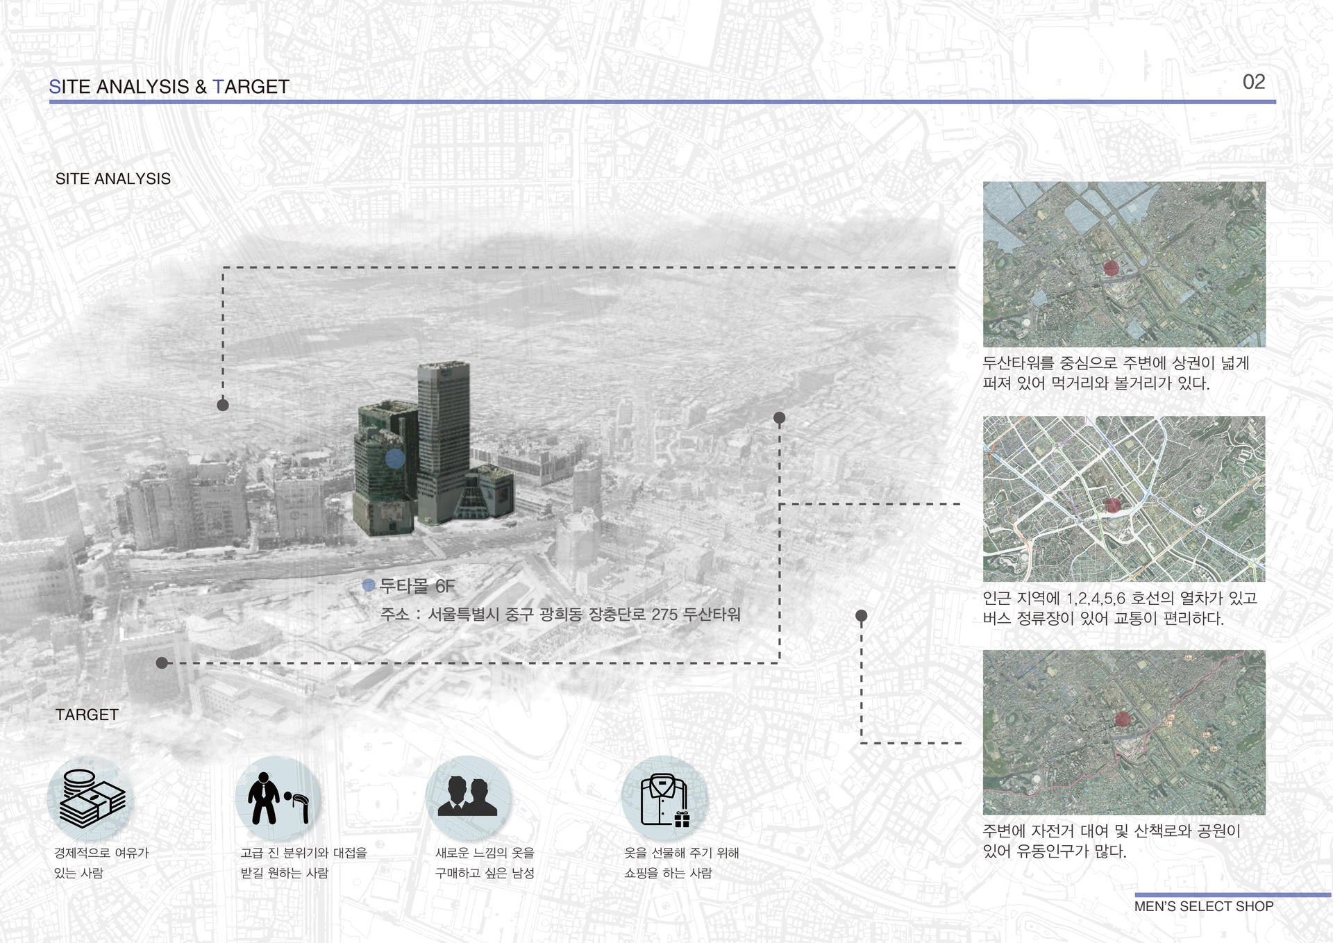Screen dimensions: 1333x943
Task: Click the text 주변에 자전거 대여 및 산책로와
Action: 1112,831
